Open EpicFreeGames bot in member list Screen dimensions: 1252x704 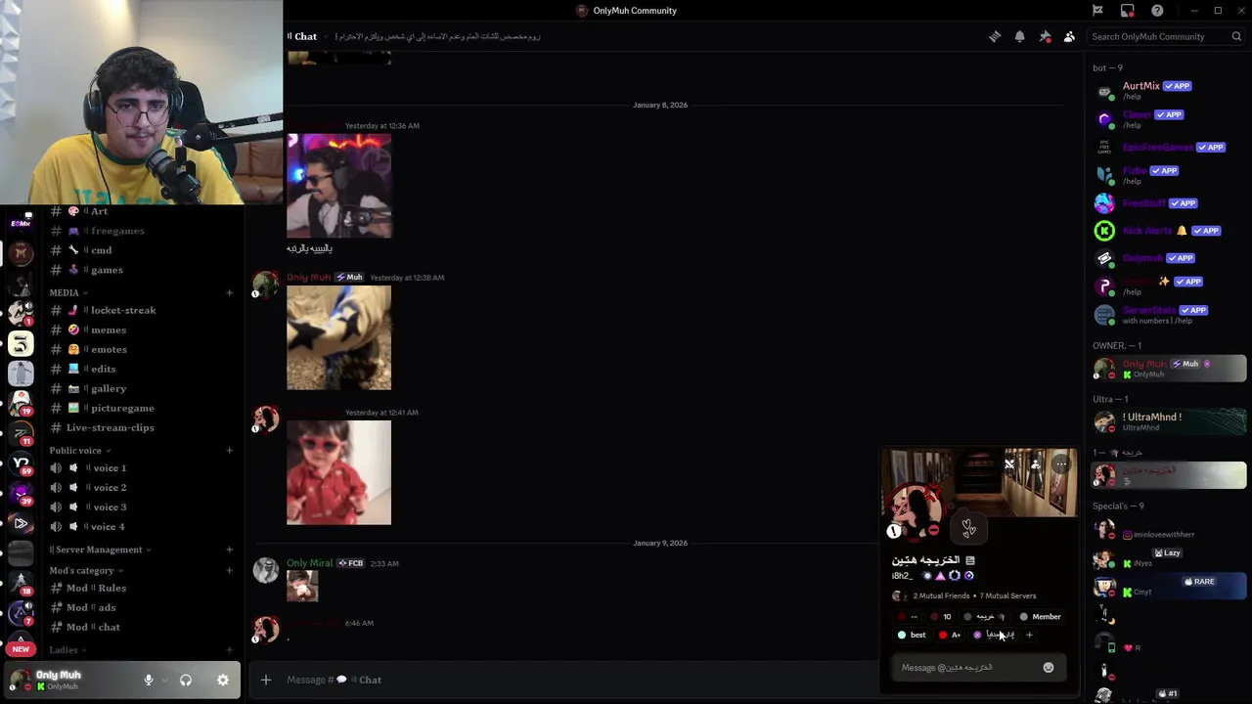(x=1169, y=148)
